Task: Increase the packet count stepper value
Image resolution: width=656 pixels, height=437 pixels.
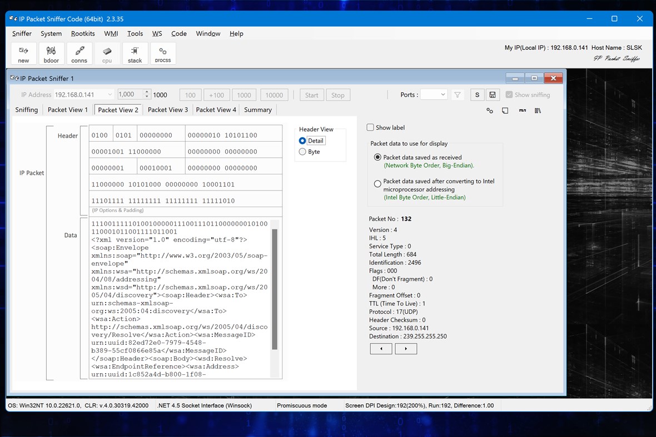Action: 147,92
